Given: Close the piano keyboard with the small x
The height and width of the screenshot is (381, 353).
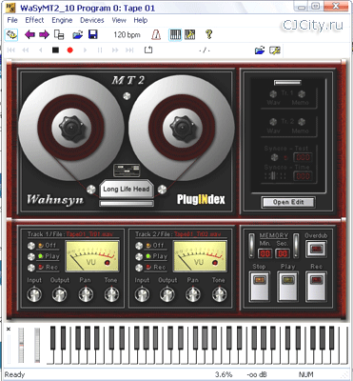Looking at the screenshot, I should tap(9, 330).
